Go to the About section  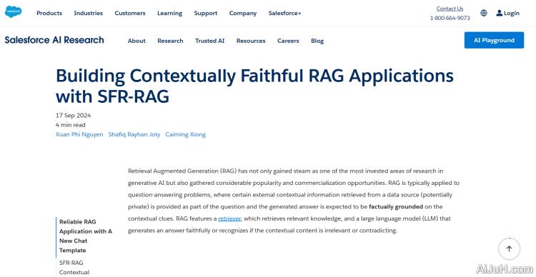[x=137, y=41]
